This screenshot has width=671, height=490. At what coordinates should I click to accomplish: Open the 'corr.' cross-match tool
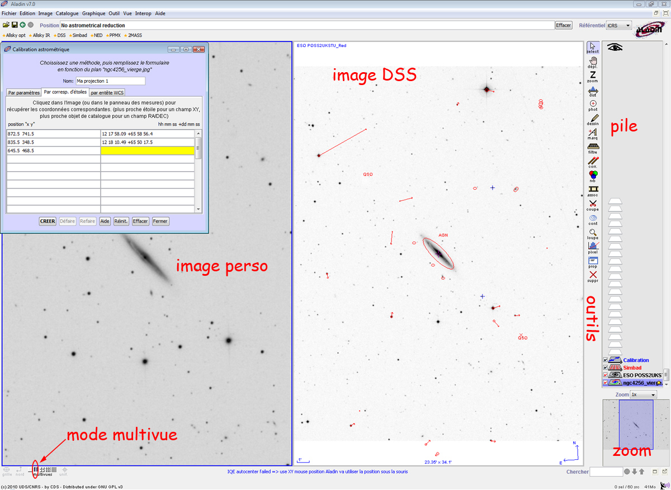pyautogui.click(x=593, y=162)
